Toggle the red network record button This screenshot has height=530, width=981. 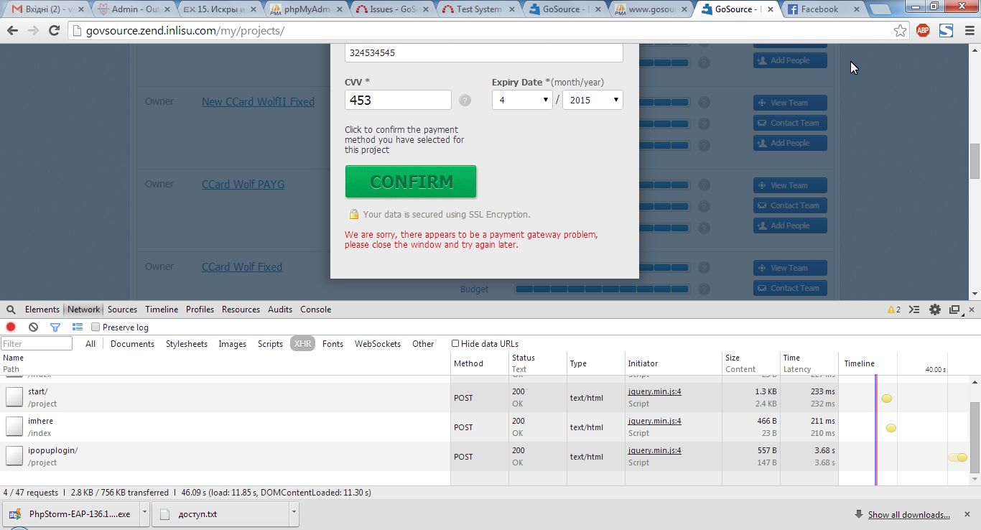tap(11, 327)
